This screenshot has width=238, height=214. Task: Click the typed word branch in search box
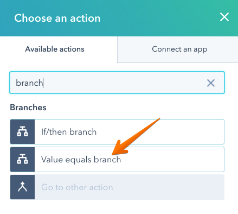29,83
